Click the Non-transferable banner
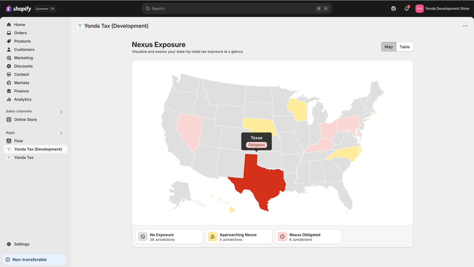This screenshot has height=267, width=474. 34,260
